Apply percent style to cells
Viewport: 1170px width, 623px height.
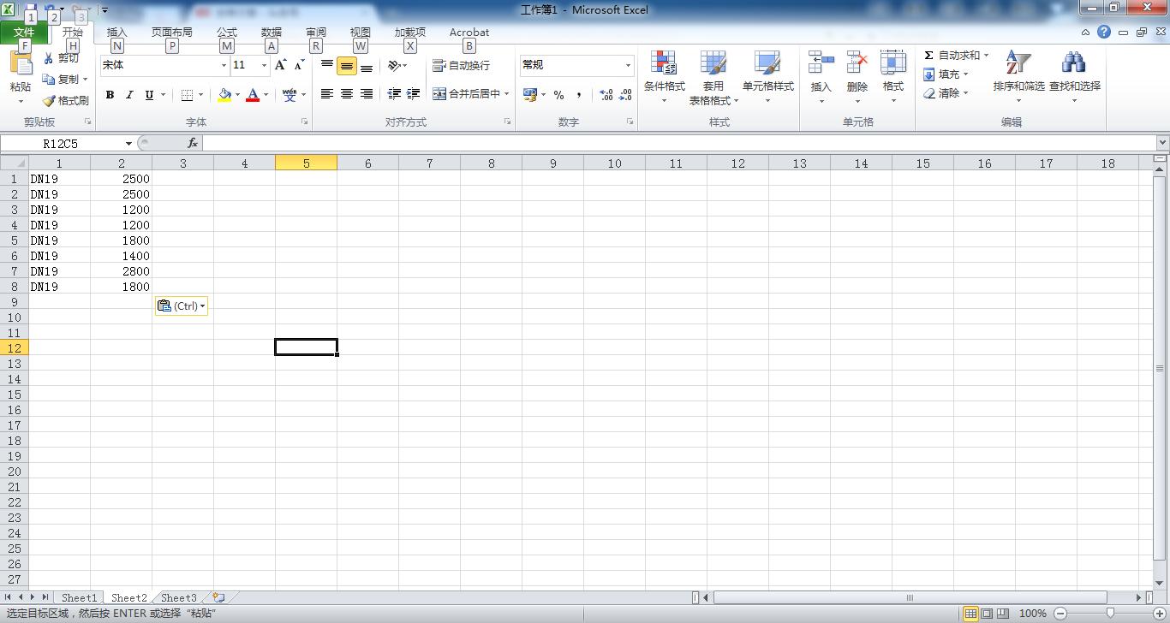pos(558,95)
